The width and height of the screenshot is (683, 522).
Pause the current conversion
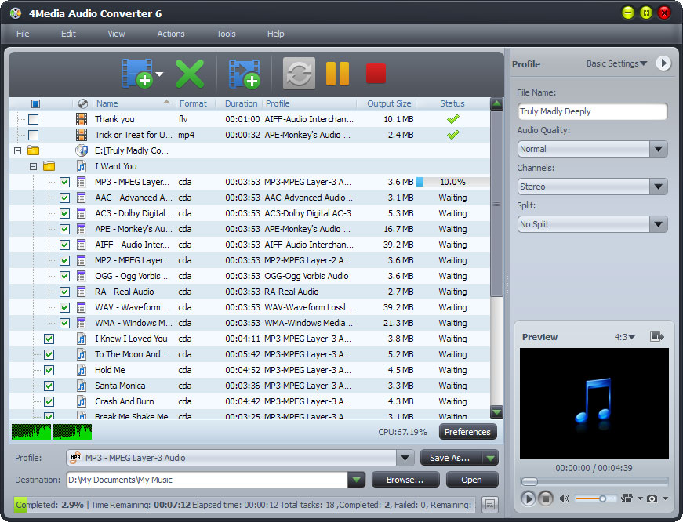[x=337, y=73]
